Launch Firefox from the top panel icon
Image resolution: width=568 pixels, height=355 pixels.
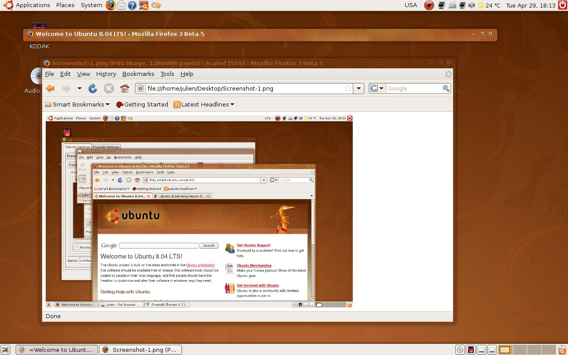point(110,5)
